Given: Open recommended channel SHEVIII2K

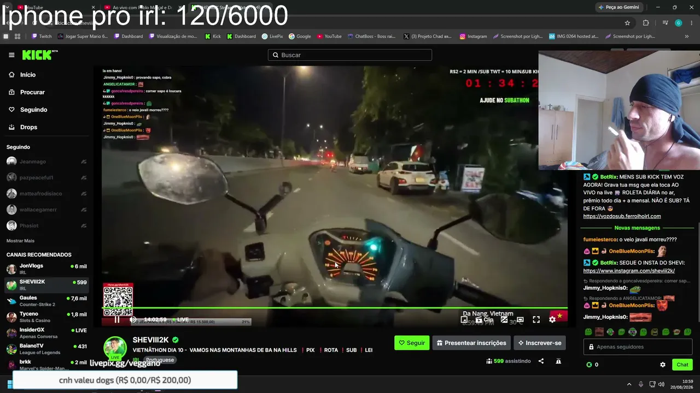Looking at the screenshot, I should (x=46, y=284).
